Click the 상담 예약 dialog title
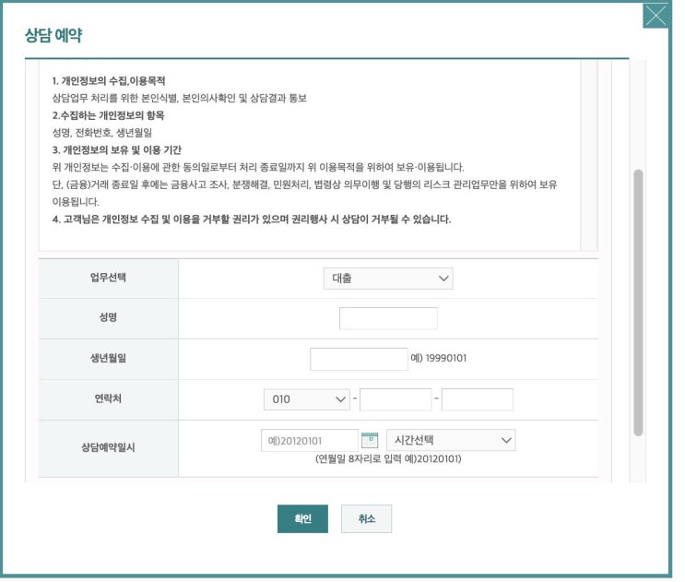This screenshot has width=685, height=582. point(53,36)
